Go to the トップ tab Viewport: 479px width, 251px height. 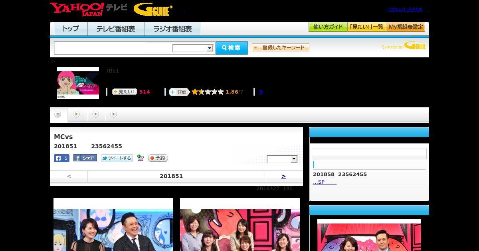coord(71,29)
